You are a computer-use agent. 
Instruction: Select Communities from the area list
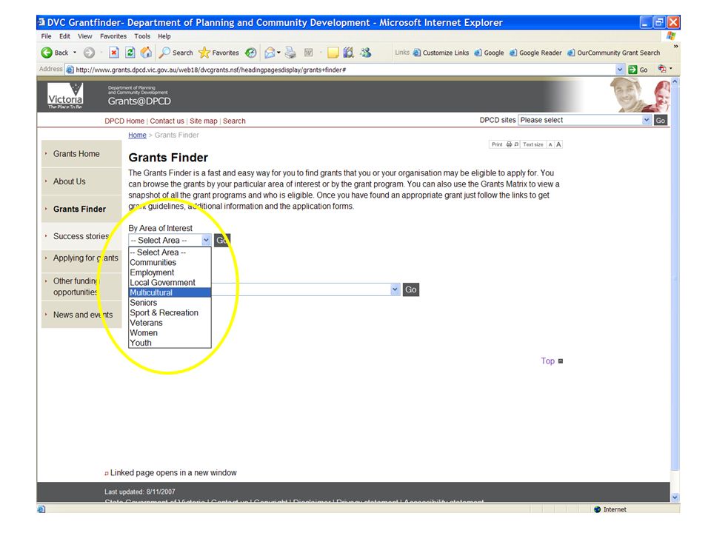click(170, 262)
